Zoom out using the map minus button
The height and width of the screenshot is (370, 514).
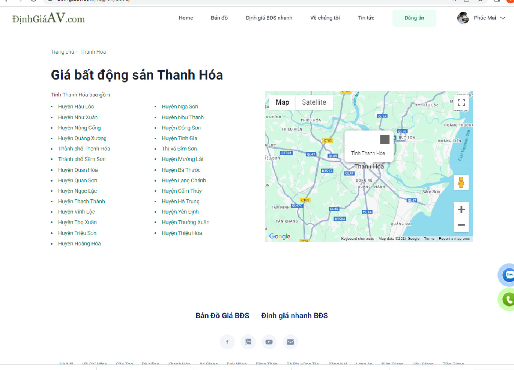pyautogui.click(x=461, y=225)
